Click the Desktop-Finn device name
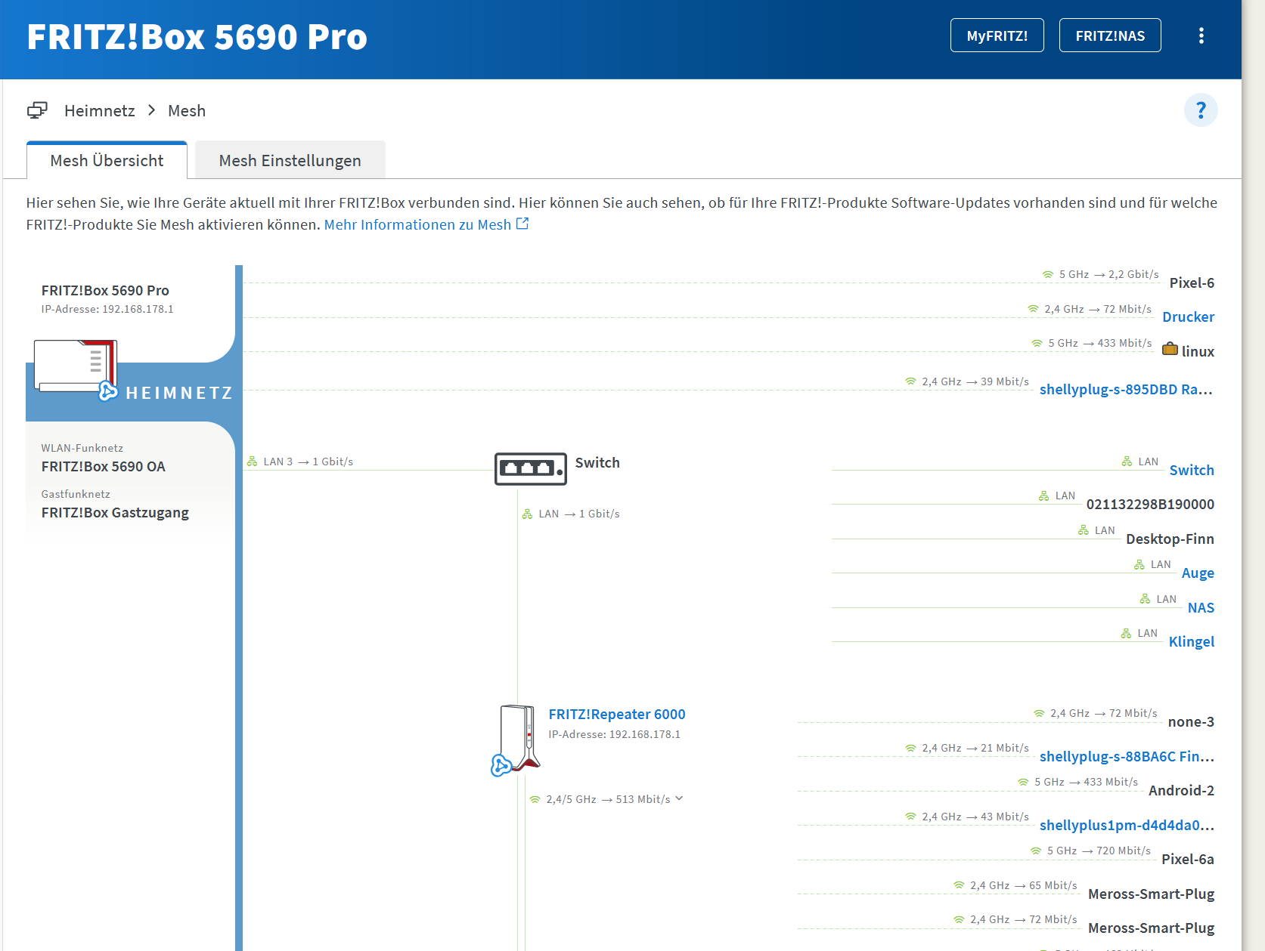The width and height of the screenshot is (1265, 951). coord(1170,539)
